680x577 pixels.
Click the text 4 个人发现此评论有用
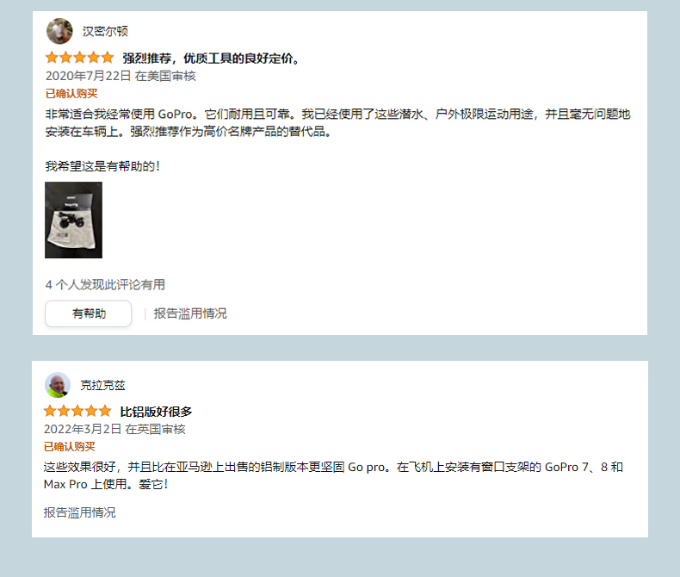click(x=105, y=284)
